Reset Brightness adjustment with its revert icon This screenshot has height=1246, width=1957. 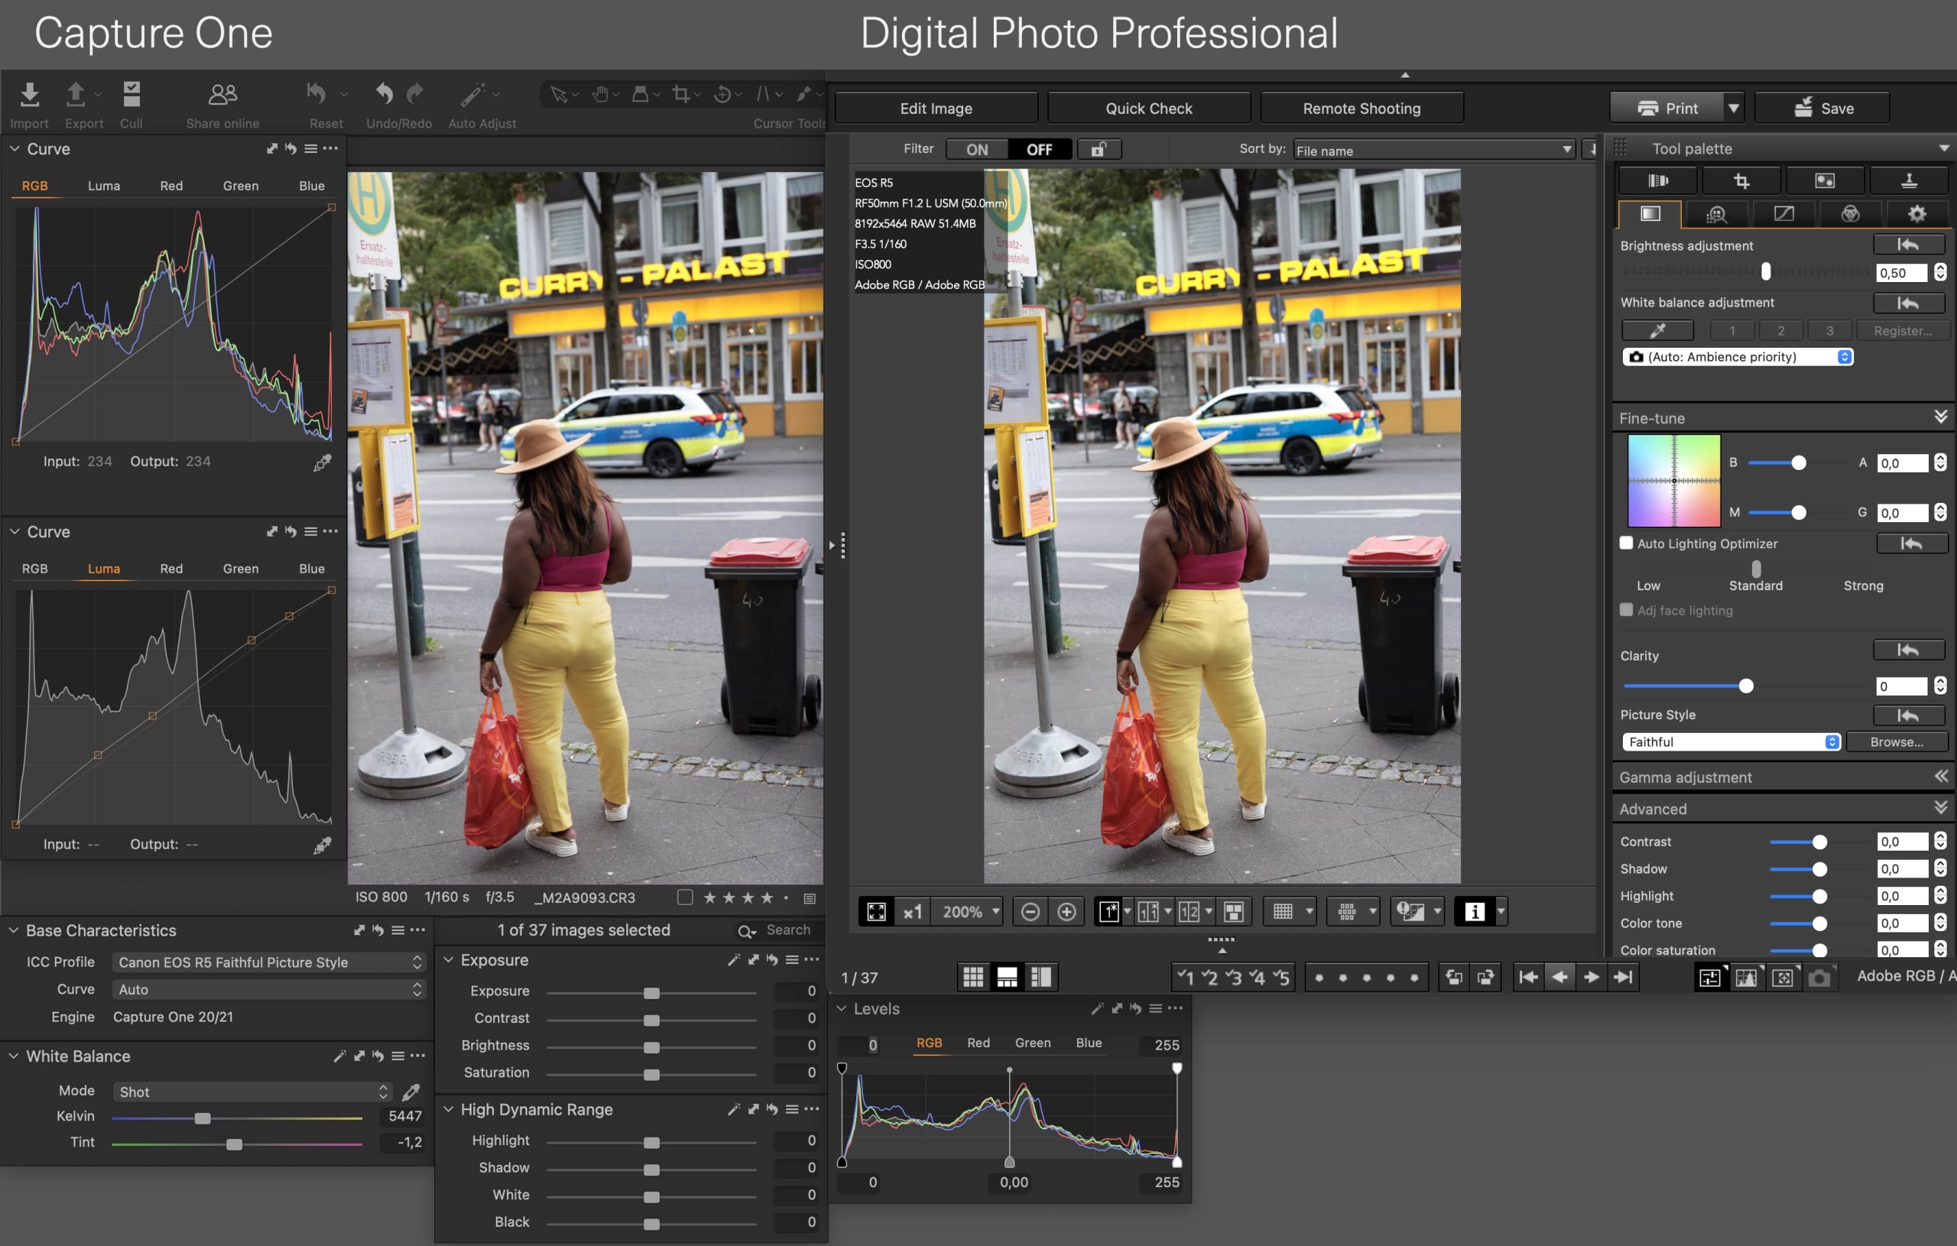coord(1907,244)
